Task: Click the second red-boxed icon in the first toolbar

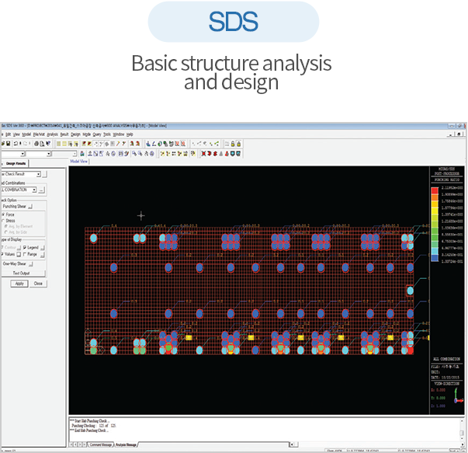Action: pos(183,144)
